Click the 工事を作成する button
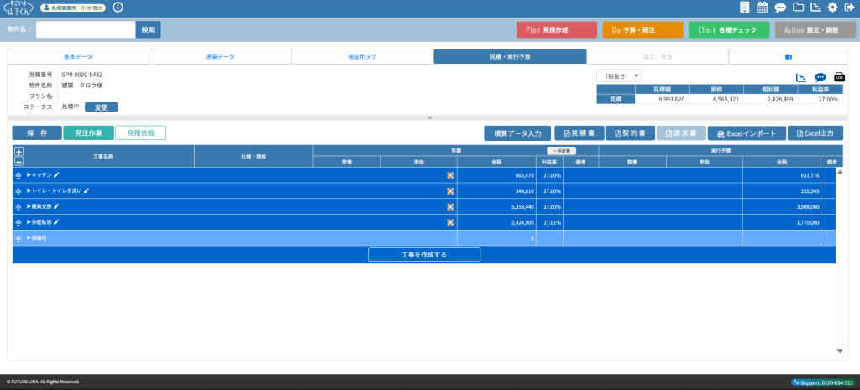Viewport: 860px width, 390px height. (424, 254)
